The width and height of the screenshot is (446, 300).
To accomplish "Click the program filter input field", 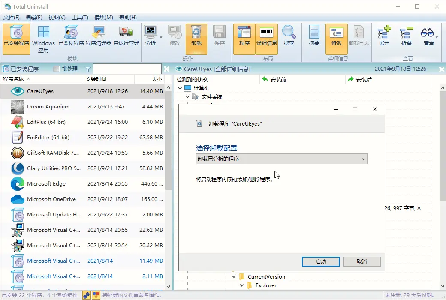I will pyautogui.click(x=127, y=69).
